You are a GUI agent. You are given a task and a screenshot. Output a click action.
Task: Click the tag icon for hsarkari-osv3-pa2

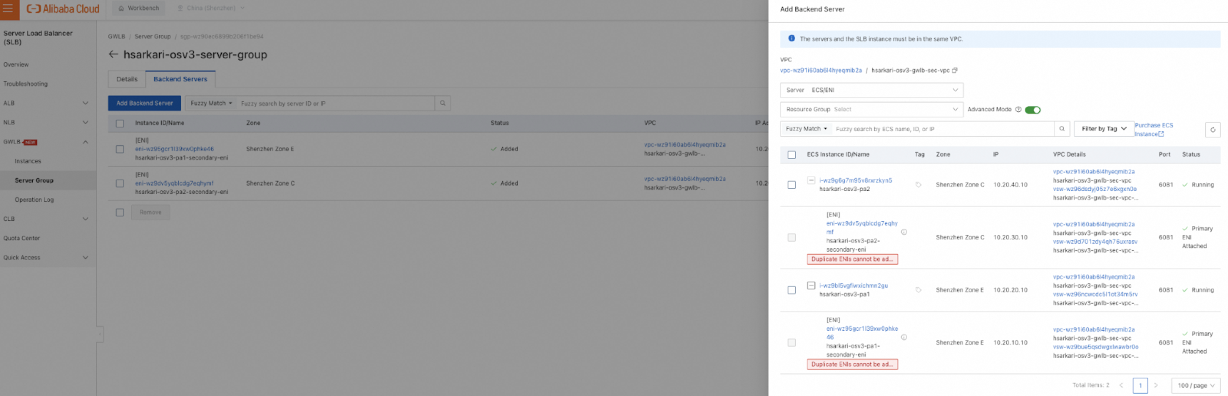[x=918, y=185]
